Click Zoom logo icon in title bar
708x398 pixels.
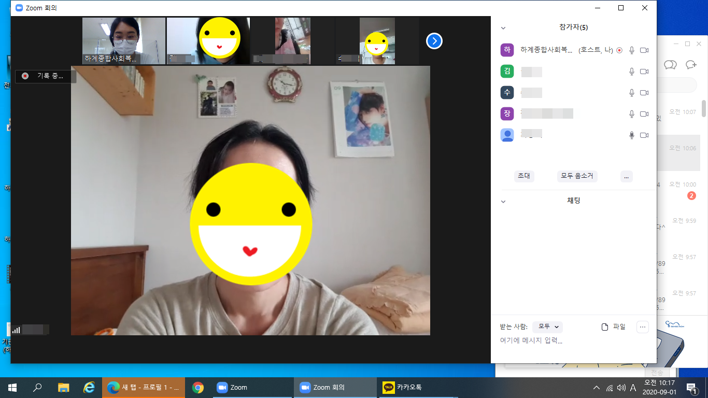[x=20, y=8]
